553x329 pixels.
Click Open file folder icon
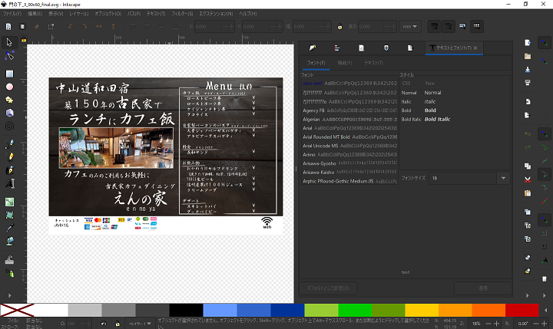coord(528,56)
